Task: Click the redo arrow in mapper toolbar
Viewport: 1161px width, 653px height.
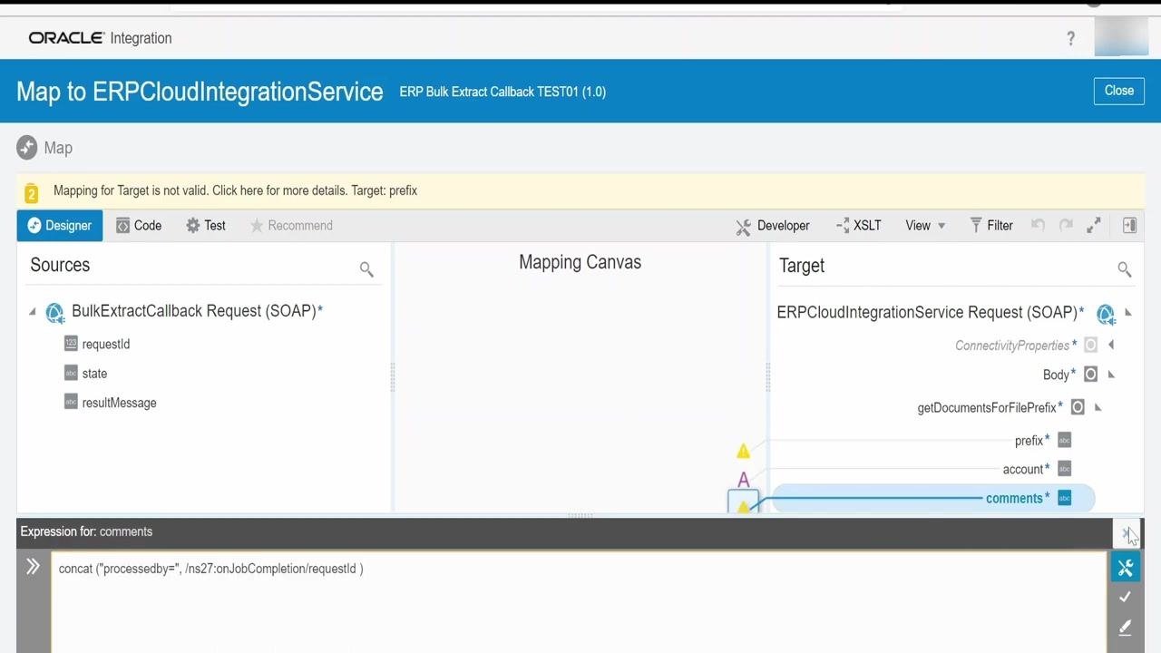Action: tap(1066, 225)
